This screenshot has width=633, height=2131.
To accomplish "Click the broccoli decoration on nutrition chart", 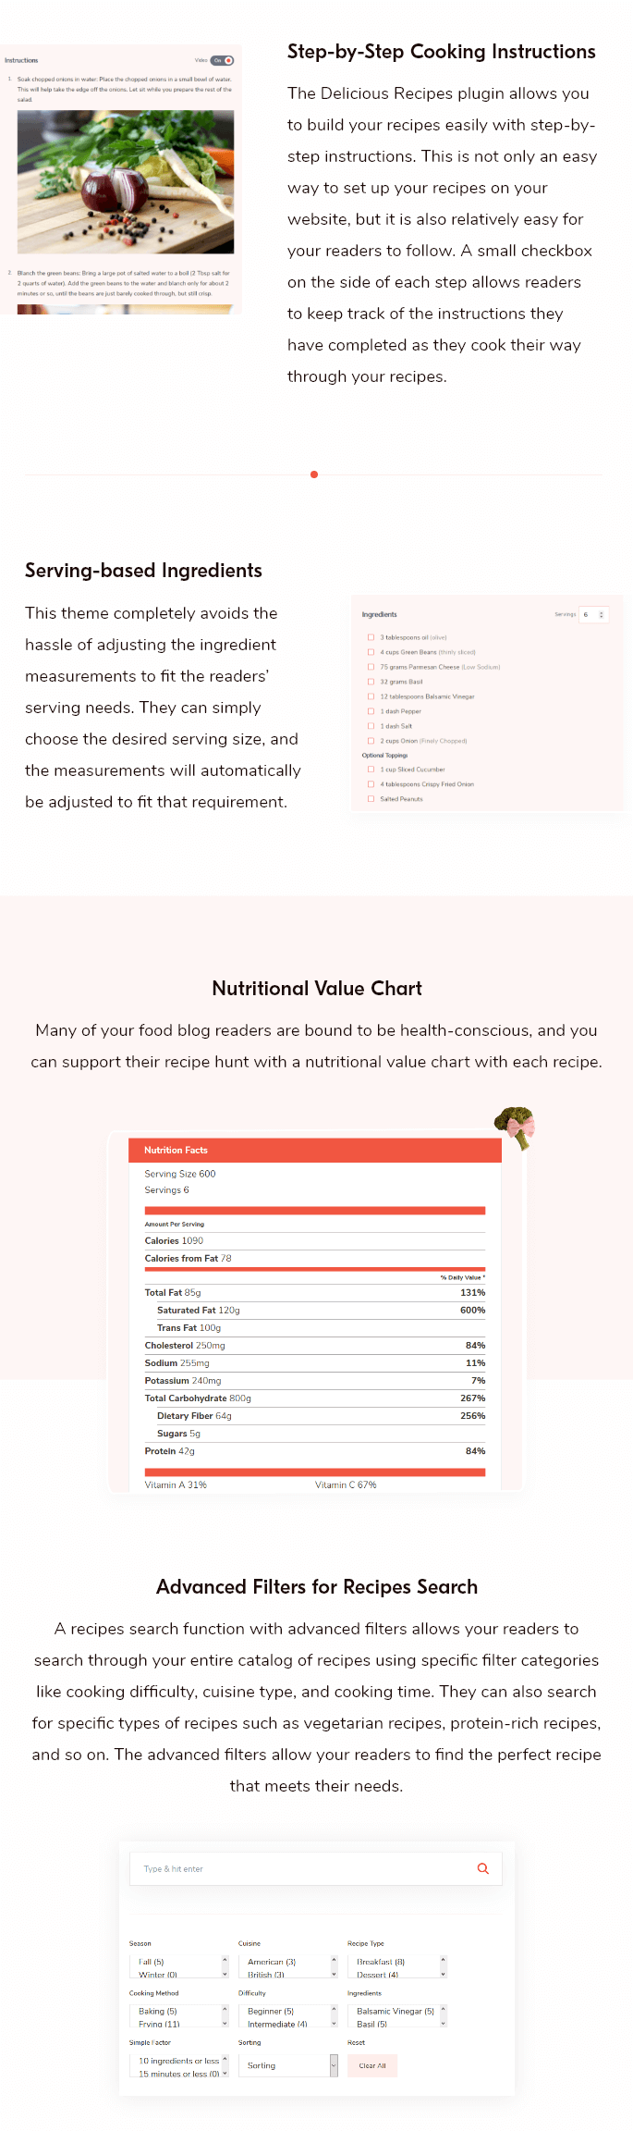I will [x=515, y=1126].
